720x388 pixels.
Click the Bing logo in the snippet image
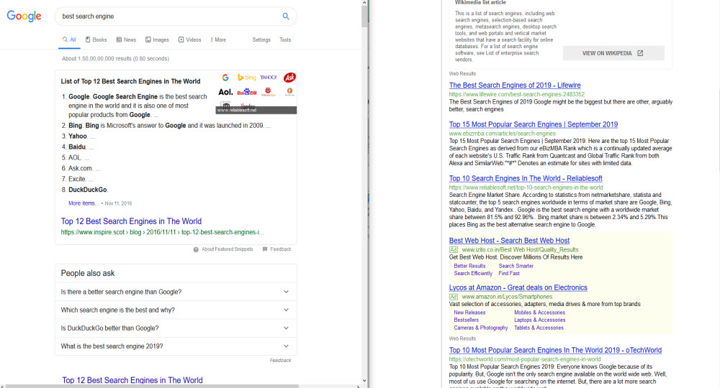tap(246, 78)
